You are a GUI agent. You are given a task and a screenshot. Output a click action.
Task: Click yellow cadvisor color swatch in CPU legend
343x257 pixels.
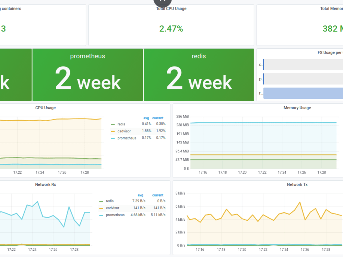(x=113, y=131)
